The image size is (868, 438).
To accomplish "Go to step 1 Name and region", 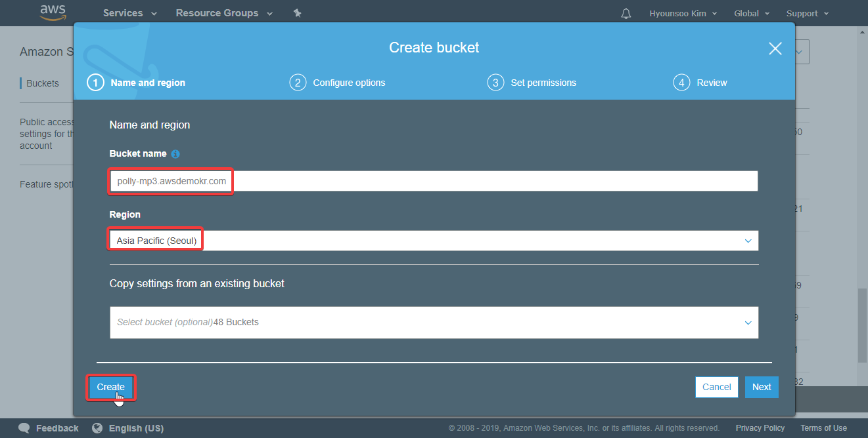I will (137, 83).
